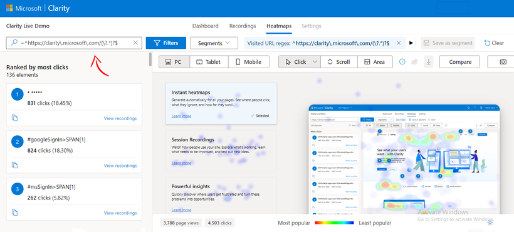Open the Segments dropdown
This screenshot has height=232, width=514.
pyautogui.click(x=214, y=43)
